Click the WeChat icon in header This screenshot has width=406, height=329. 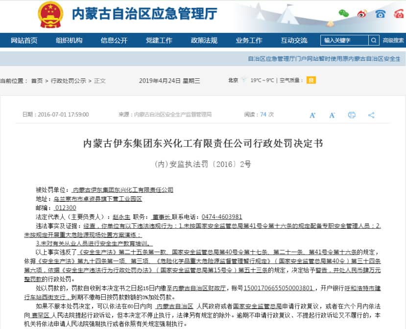click(344, 14)
